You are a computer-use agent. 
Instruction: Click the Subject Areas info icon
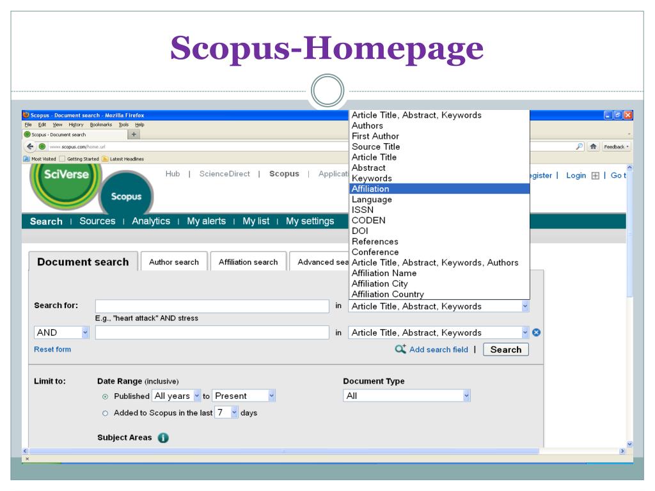point(163,437)
